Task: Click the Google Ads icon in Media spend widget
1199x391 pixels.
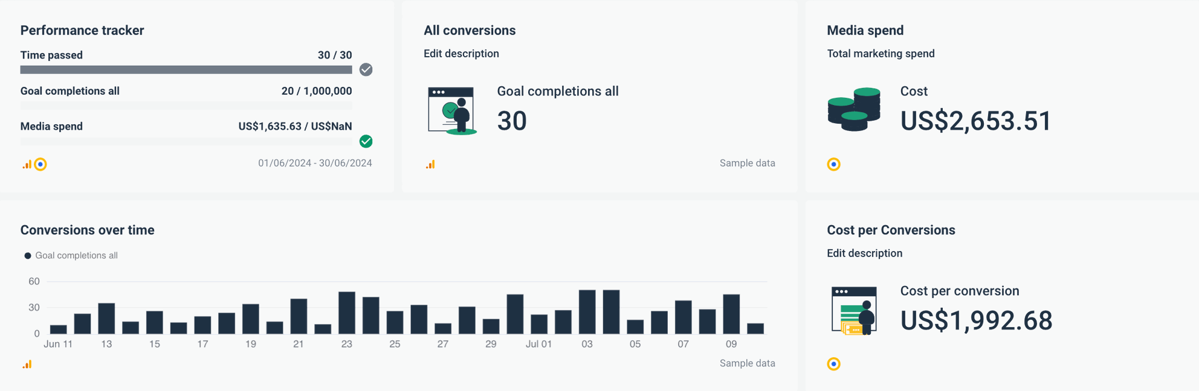Action: tap(834, 164)
